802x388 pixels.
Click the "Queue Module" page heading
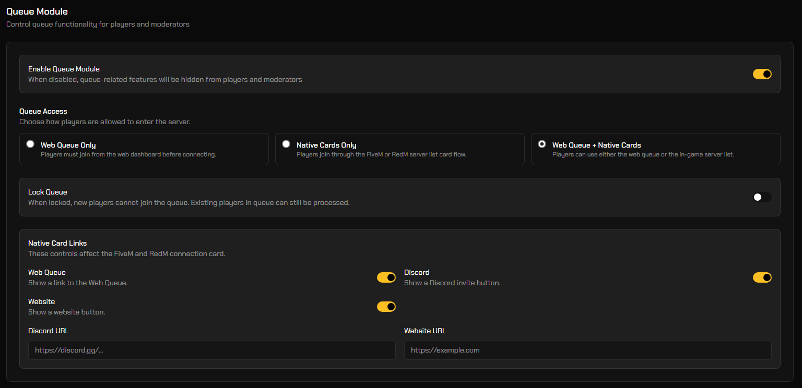(x=37, y=11)
